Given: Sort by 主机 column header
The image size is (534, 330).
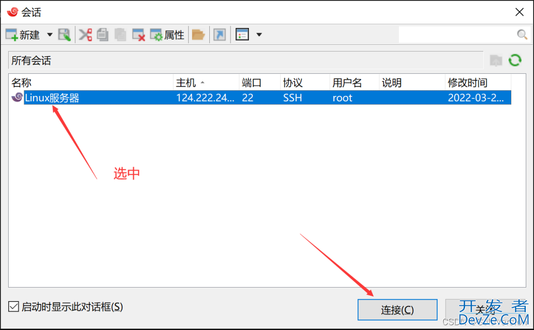Looking at the screenshot, I should point(206,83).
